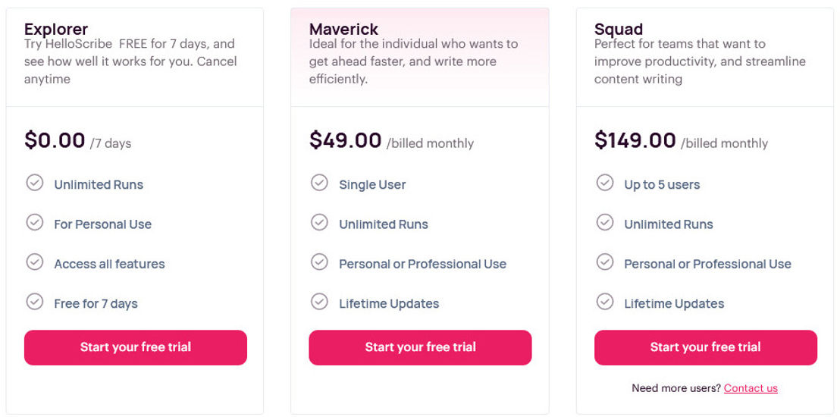Click Maverick's Lifetime Updates checkmark icon

click(x=320, y=302)
